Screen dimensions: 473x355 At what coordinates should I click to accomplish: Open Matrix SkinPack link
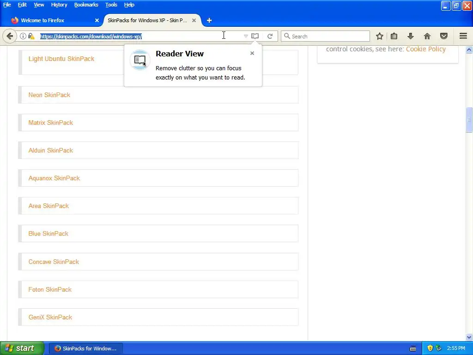(x=51, y=123)
